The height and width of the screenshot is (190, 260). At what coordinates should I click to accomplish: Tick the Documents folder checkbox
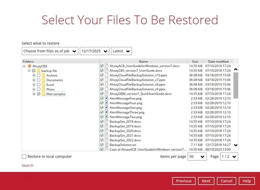click(x=39, y=80)
